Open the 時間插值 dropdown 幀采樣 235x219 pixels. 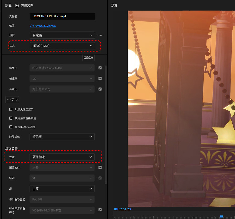62,137
